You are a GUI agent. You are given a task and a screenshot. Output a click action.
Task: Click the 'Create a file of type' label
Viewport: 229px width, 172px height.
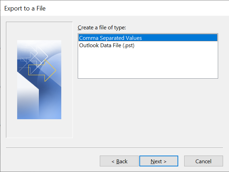tap(102, 28)
